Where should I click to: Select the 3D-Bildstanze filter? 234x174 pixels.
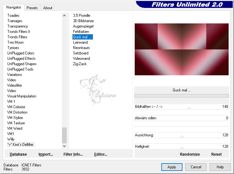click(x=83, y=21)
